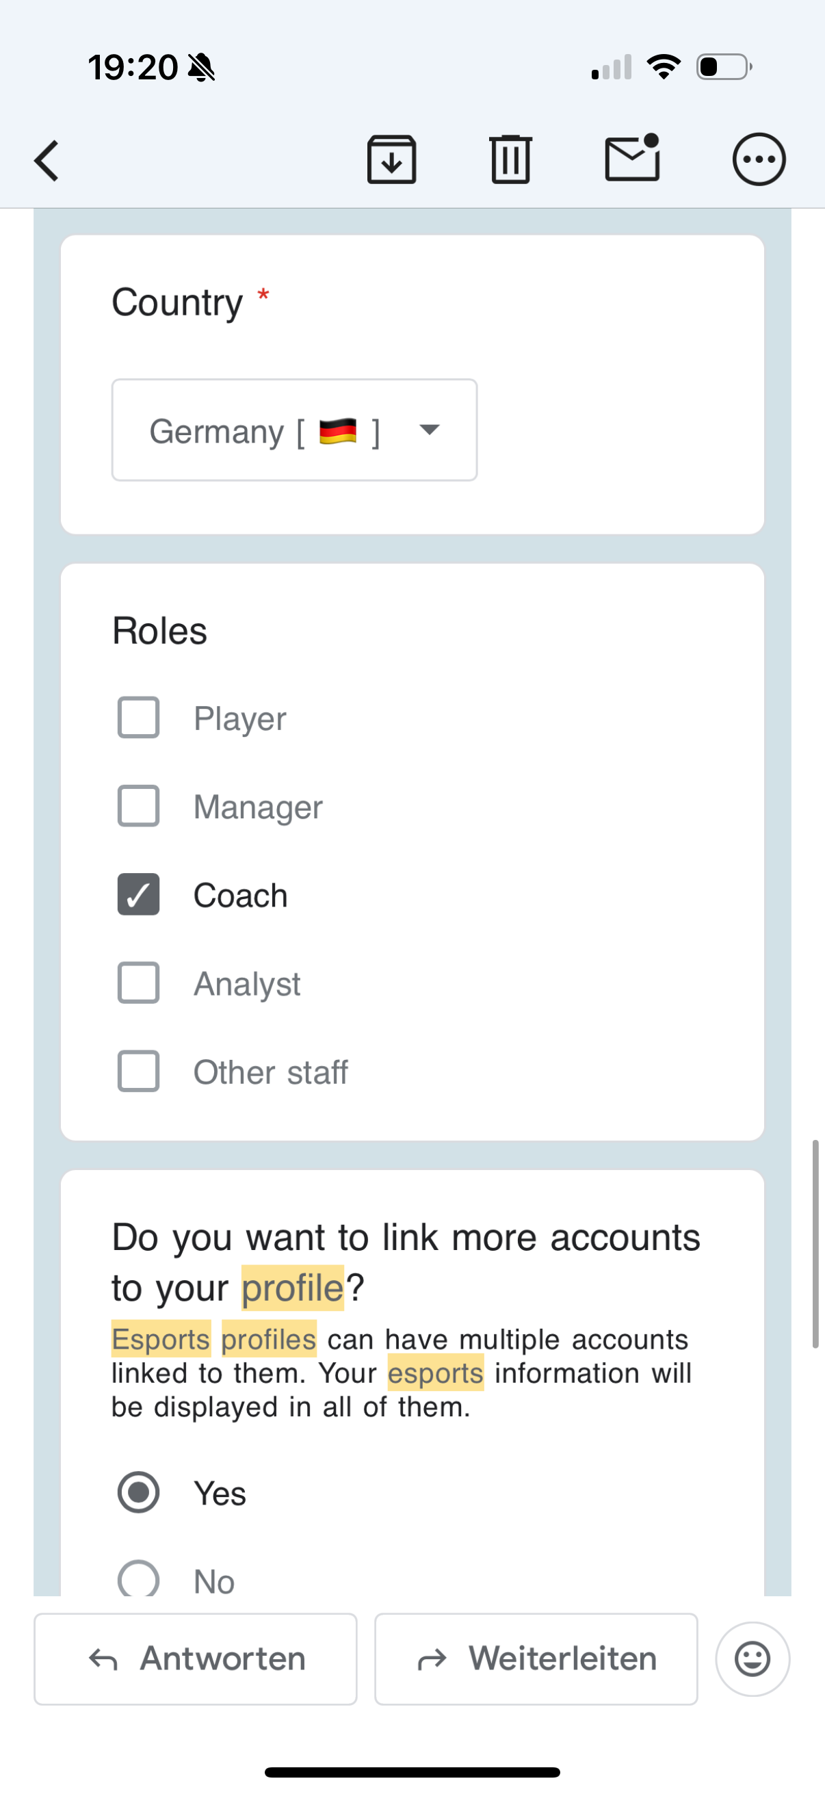Click the dropdown arrow beside Germany flag
The width and height of the screenshot is (825, 1794).
[430, 429]
